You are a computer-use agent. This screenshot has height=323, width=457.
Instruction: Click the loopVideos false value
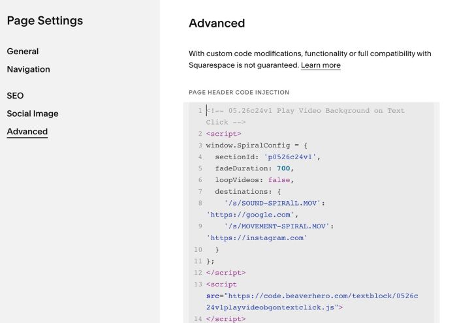[279, 180]
